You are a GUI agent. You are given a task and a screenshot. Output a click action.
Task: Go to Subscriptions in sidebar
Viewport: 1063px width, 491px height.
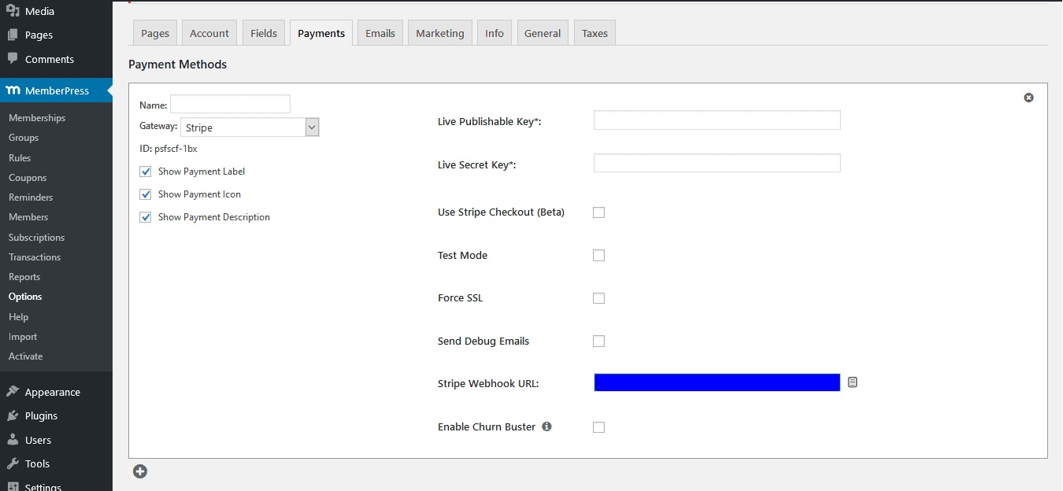36,238
